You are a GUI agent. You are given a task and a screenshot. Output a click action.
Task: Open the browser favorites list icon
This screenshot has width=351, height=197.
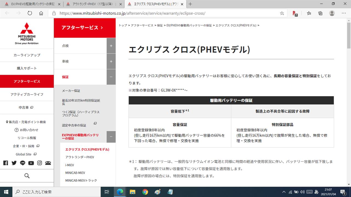coord(309,13)
